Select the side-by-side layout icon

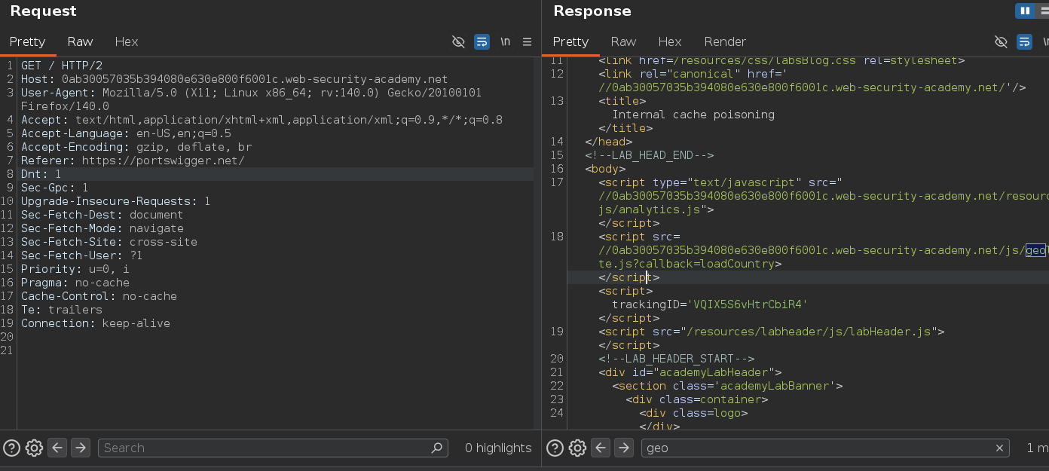(x=1024, y=11)
